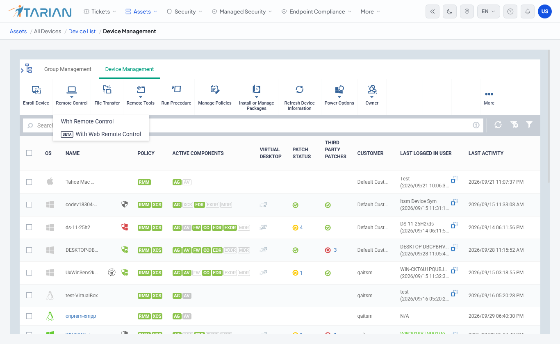Open notifications bell
The image size is (560, 344).
tap(527, 11)
